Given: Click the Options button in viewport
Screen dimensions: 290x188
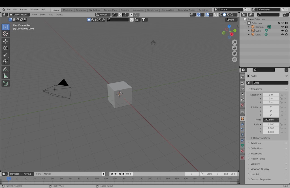Looking at the screenshot, I should pyautogui.click(x=231, y=20).
